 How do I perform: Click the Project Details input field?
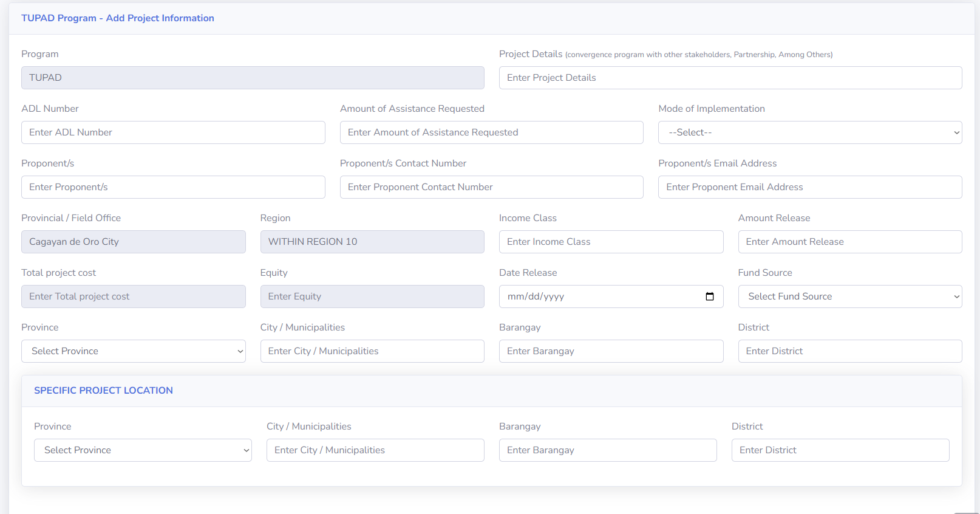tap(730, 78)
